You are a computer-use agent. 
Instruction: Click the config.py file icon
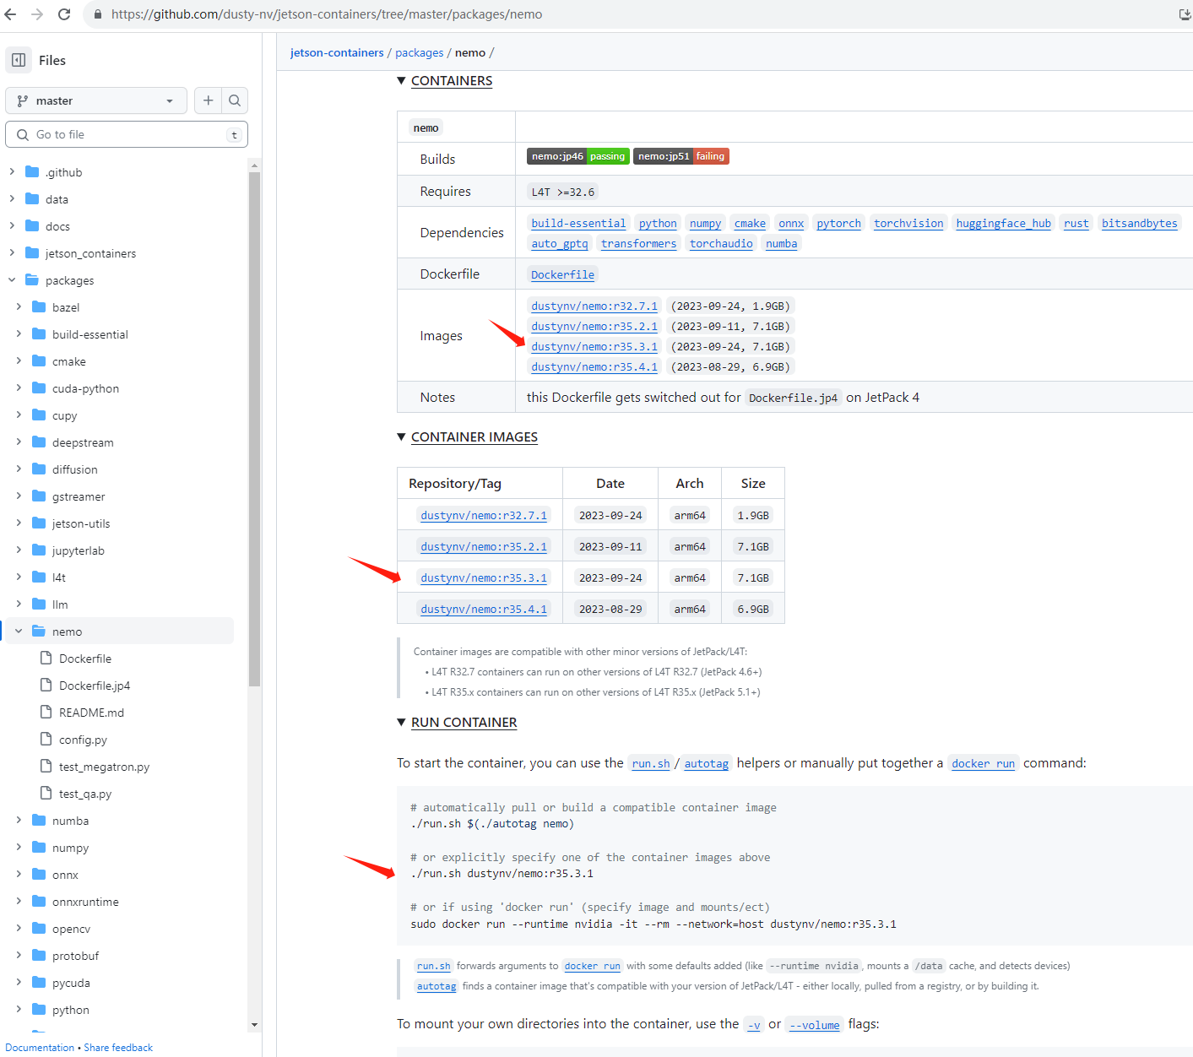coord(46,739)
